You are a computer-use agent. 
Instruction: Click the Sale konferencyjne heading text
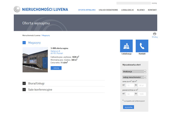tap(40, 89)
